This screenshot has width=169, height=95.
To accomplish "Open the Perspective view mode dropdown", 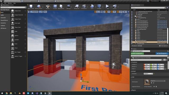I will [x=34, y=12].
